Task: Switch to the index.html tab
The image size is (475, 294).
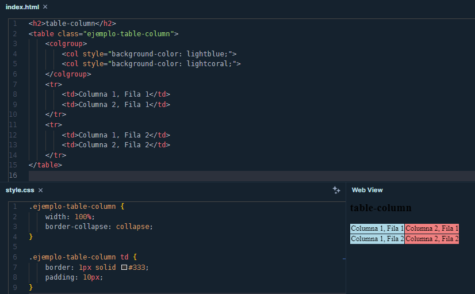Action: [x=22, y=6]
